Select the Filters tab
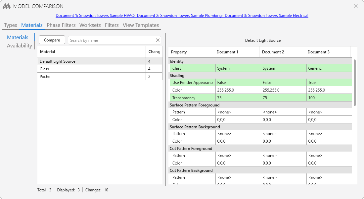Screen dimensions: 364x199 click(x=112, y=25)
